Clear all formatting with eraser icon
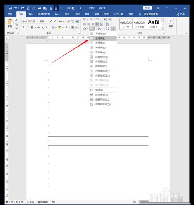Image resolution: width=194 pixels, height=205 pixels. coord(69,21)
